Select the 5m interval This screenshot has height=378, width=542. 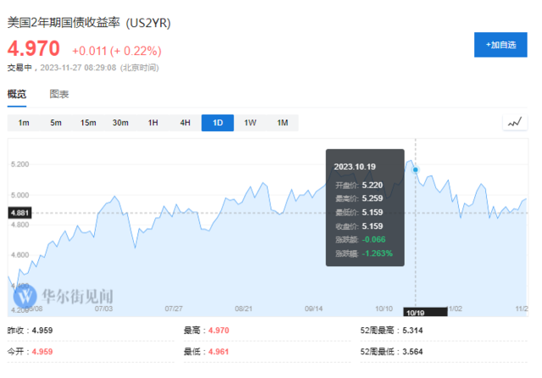tap(56, 123)
